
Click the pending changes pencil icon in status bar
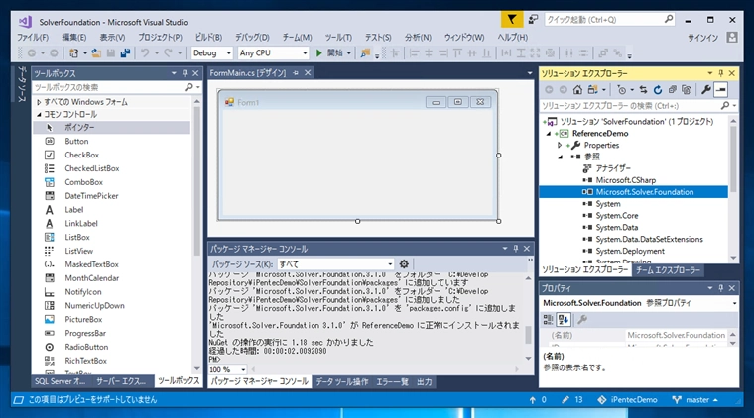565,400
